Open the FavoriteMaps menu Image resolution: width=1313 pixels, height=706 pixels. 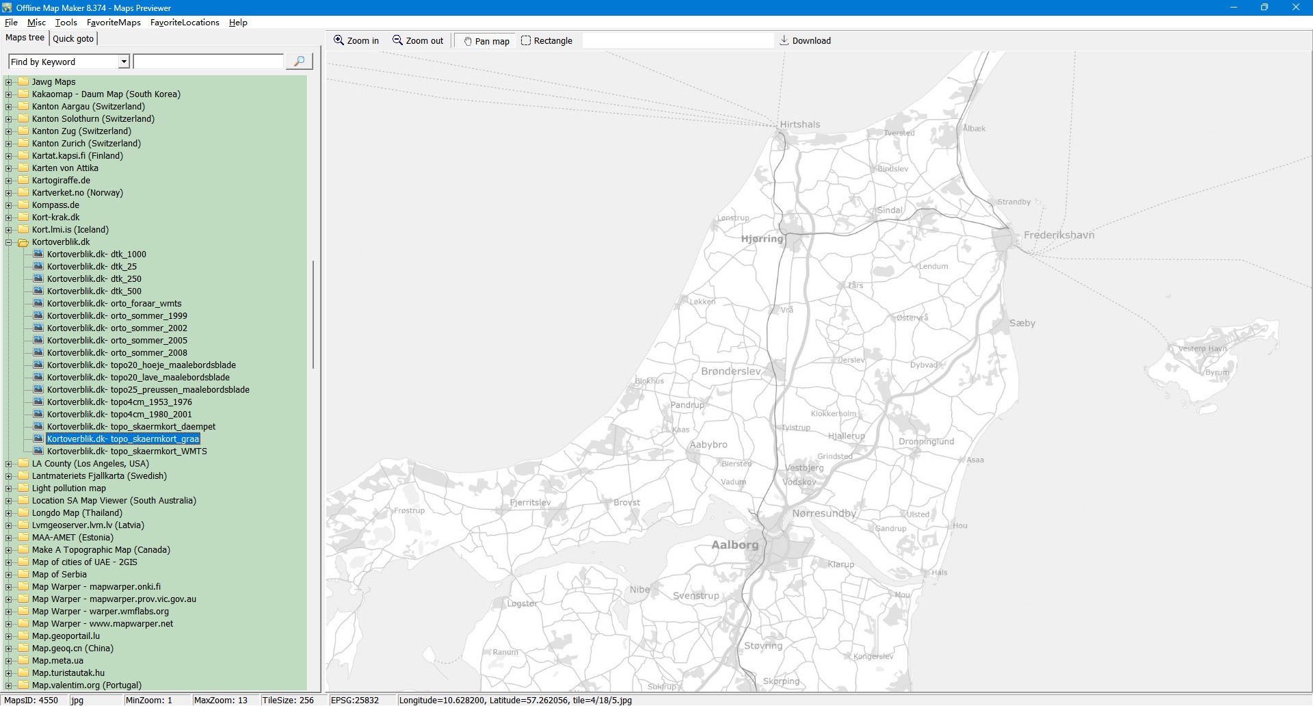(x=114, y=23)
